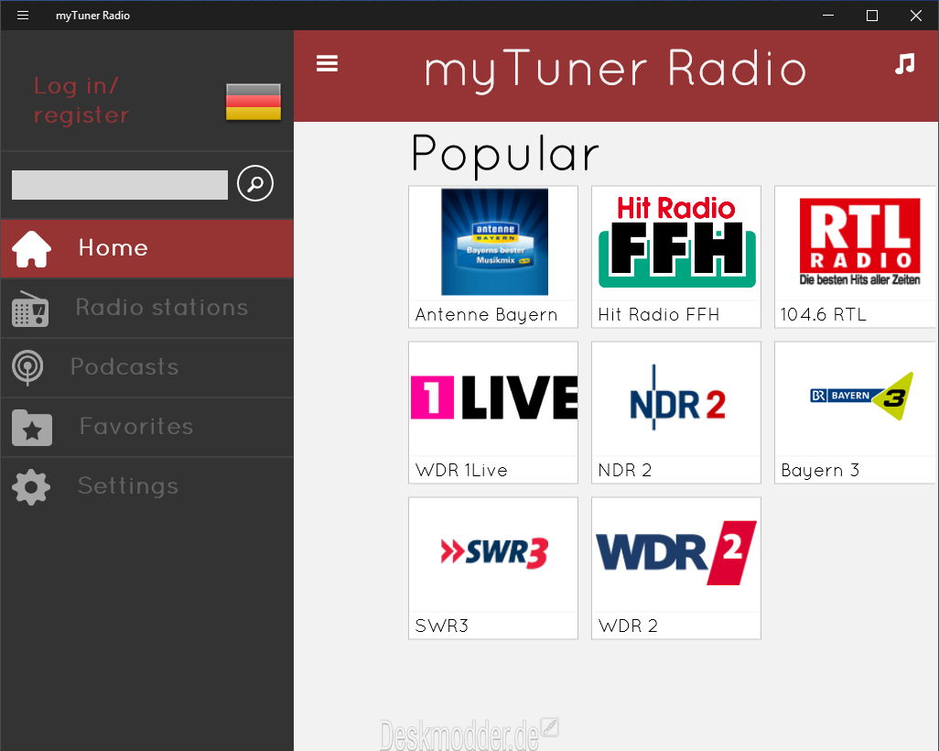The width and height of the screenshot is (939, 751).
Task: Select the SWR3 station tile
Action: pyautogui.click(x=492, y=554)
